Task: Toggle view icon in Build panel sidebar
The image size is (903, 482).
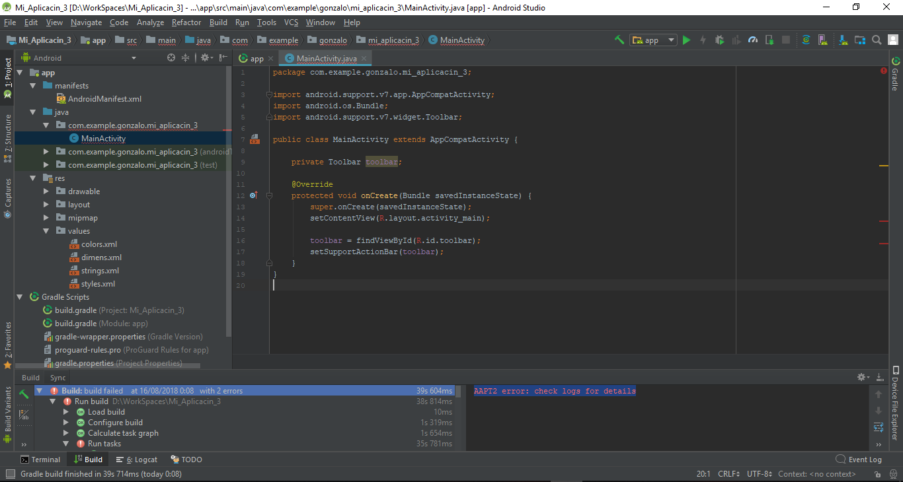Action: 24,415
